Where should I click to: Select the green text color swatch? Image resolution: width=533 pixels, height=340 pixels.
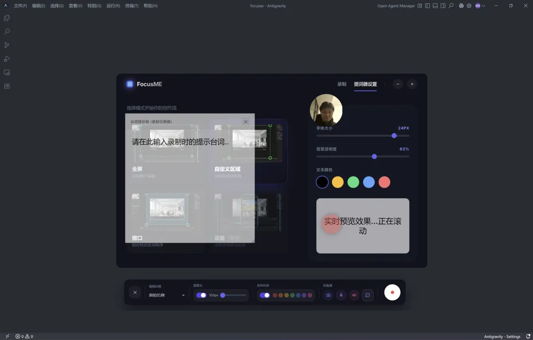click(353, 182)
